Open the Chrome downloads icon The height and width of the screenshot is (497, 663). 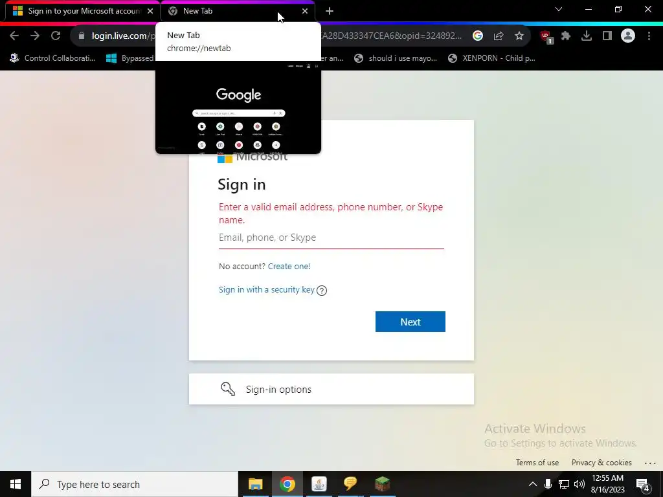click(x=587, y=36)
